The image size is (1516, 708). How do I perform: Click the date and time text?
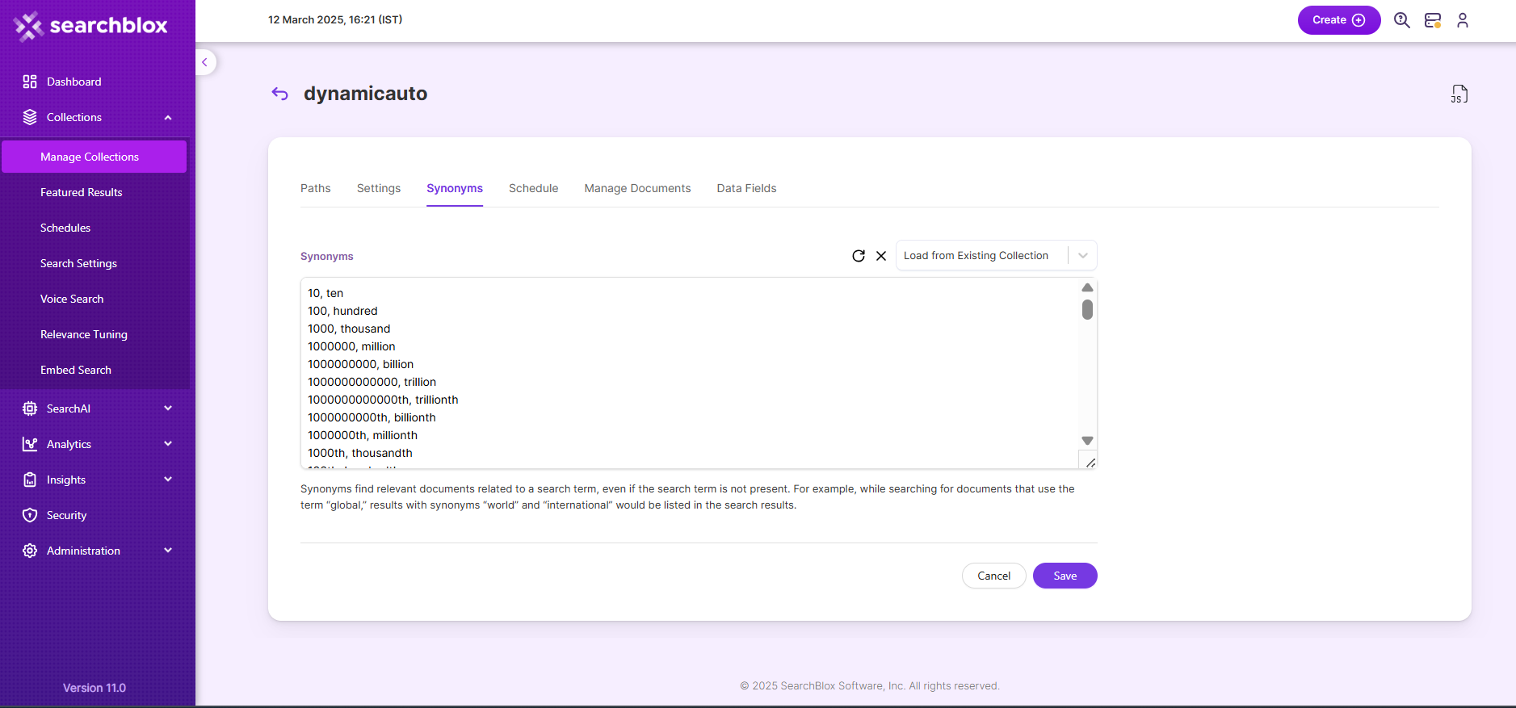335,19
